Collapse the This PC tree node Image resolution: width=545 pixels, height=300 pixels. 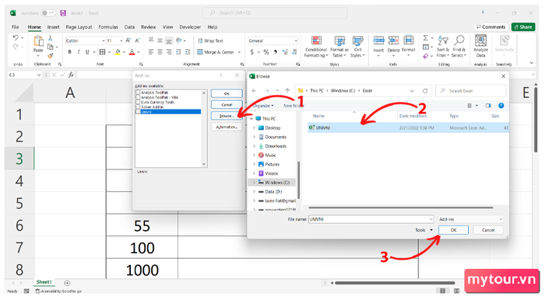251,119
